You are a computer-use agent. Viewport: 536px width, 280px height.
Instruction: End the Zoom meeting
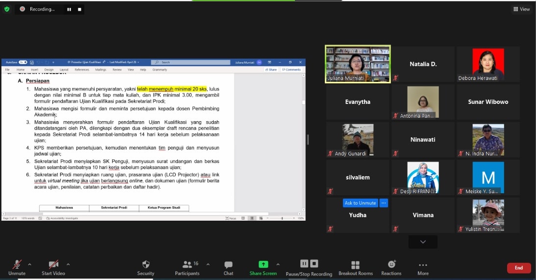pos(519,268)
